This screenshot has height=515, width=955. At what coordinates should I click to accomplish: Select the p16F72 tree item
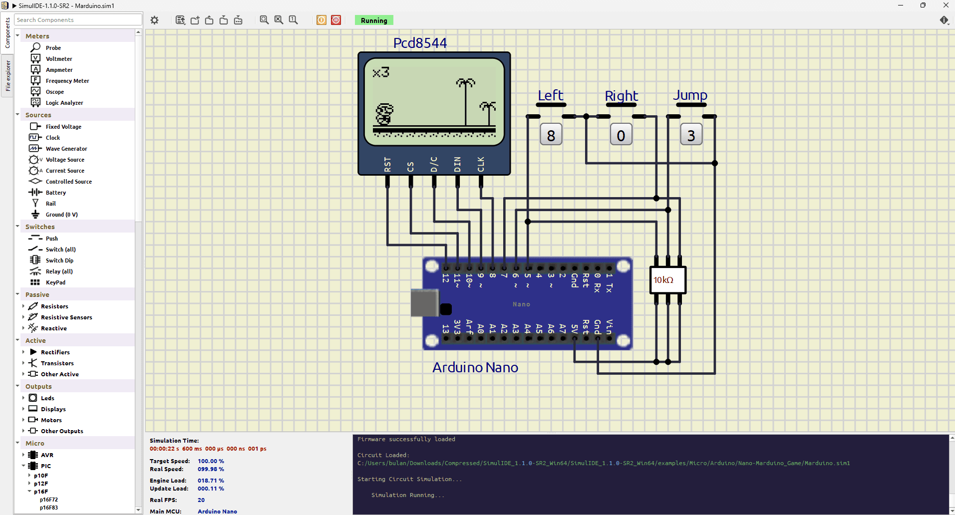coord(49,500)
